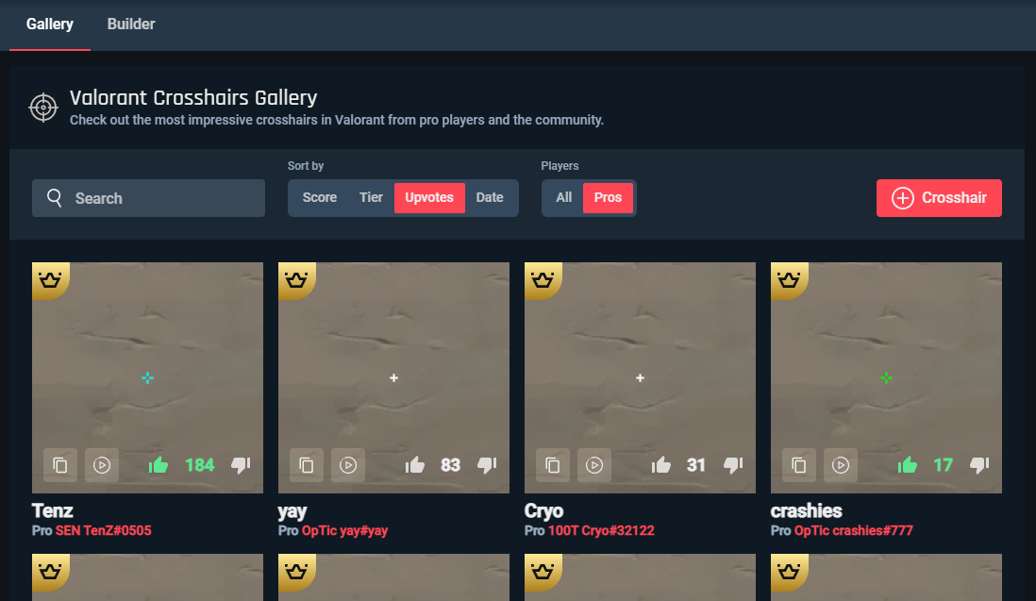
Task: Open the Builder tab
Action: tap(131, 25)
